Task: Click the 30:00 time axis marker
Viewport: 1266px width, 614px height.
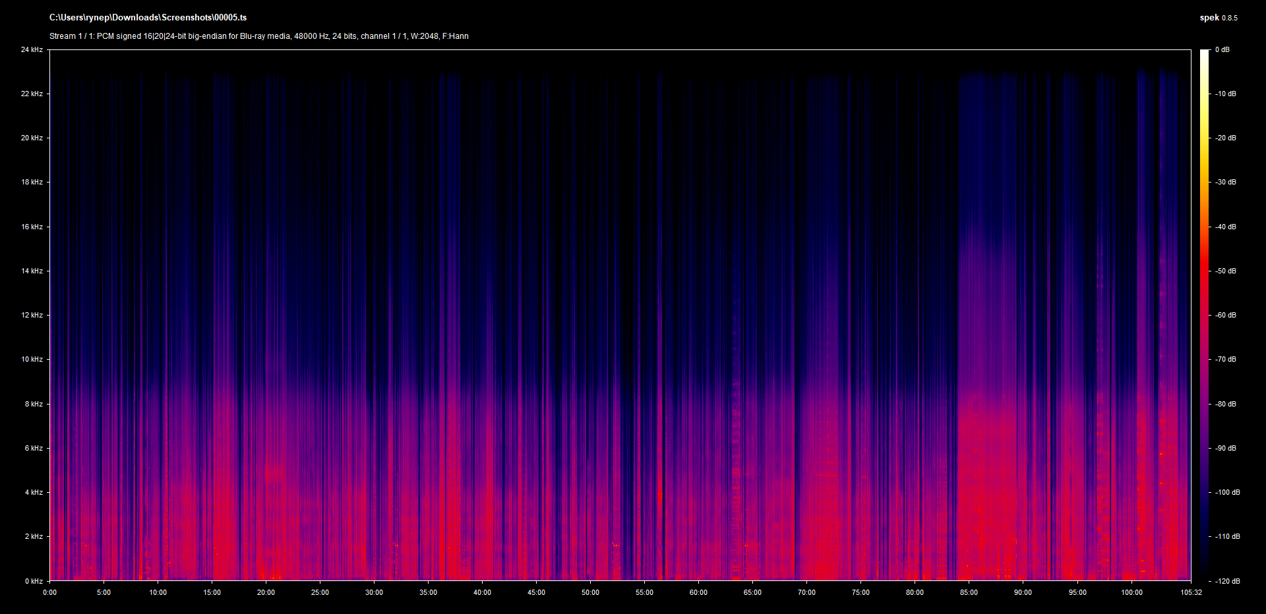Action: 374,592
